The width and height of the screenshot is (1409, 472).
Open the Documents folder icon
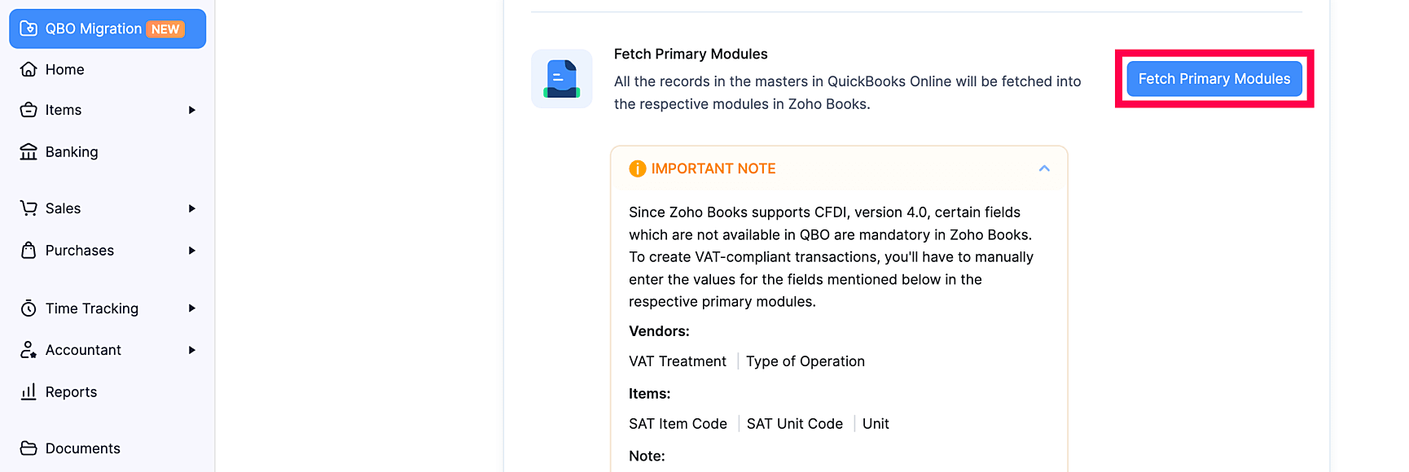click(x=29, y=448)
